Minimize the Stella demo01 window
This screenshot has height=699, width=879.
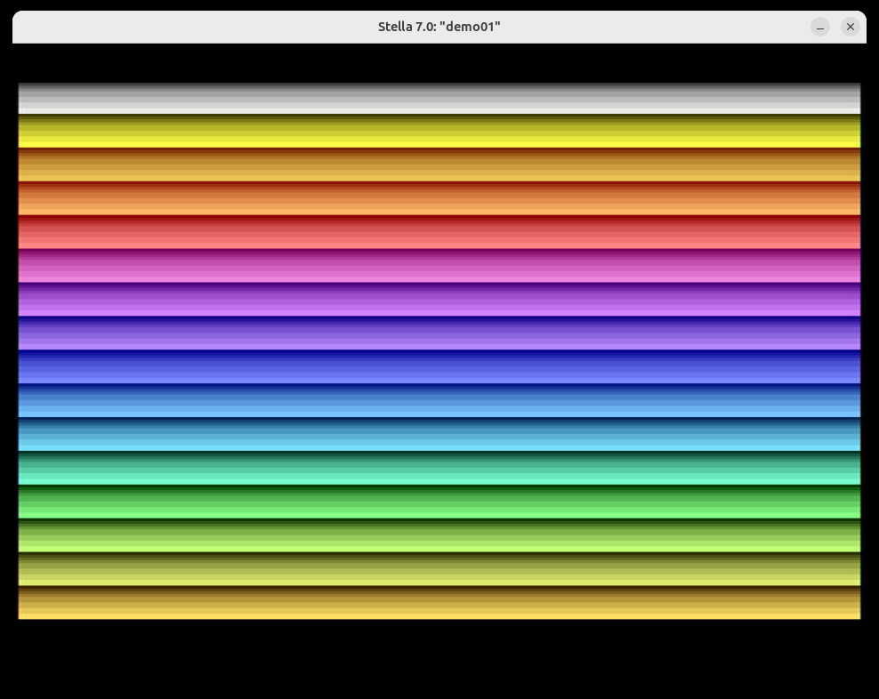click(x=819, y=27)
